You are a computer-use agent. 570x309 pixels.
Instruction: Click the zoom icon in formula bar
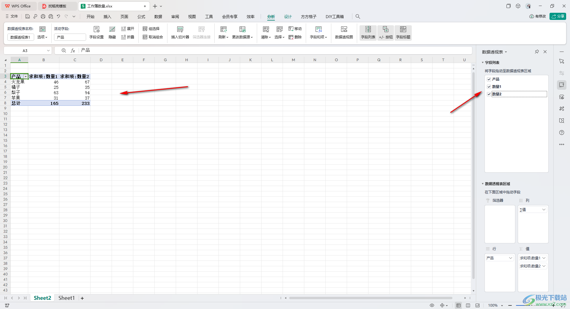coord(64,51)
